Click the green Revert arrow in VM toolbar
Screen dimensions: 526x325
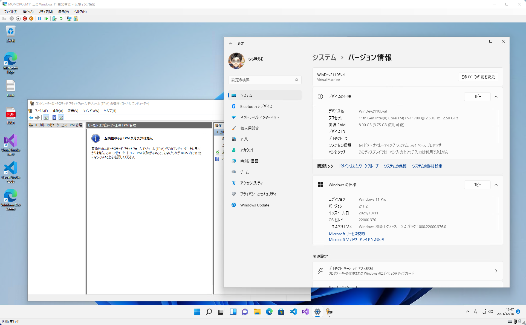[61, 19]
